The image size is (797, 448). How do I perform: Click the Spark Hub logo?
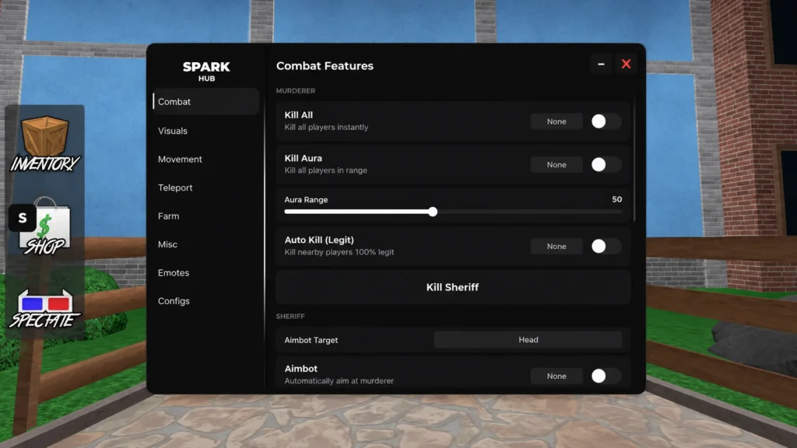pos(206,71)
